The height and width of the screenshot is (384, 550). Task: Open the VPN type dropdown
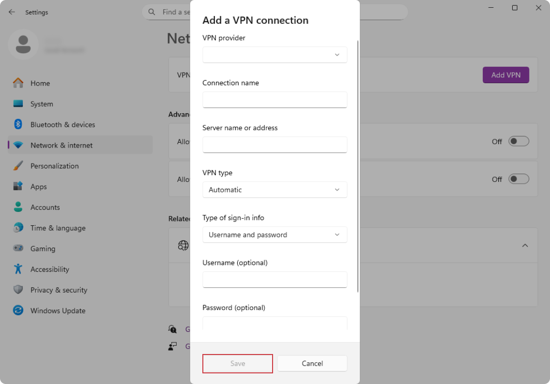click(275, 190)
